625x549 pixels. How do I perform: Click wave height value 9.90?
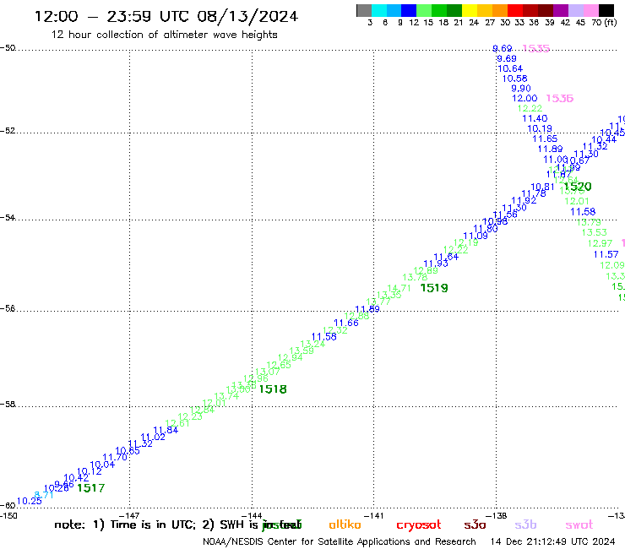tap(521, 89)
